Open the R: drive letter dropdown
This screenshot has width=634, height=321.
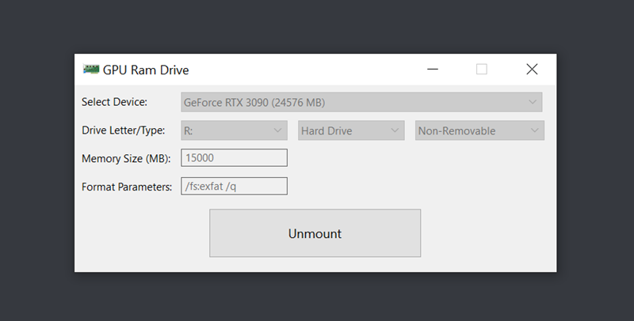tap(226, 130)
